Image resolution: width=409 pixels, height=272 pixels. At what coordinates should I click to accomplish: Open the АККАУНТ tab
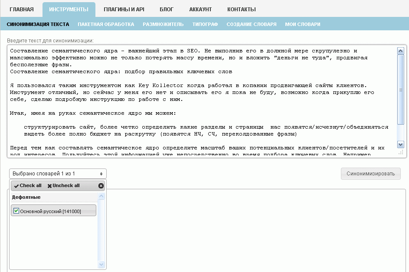pyautogui.click(x=200, y=10)
